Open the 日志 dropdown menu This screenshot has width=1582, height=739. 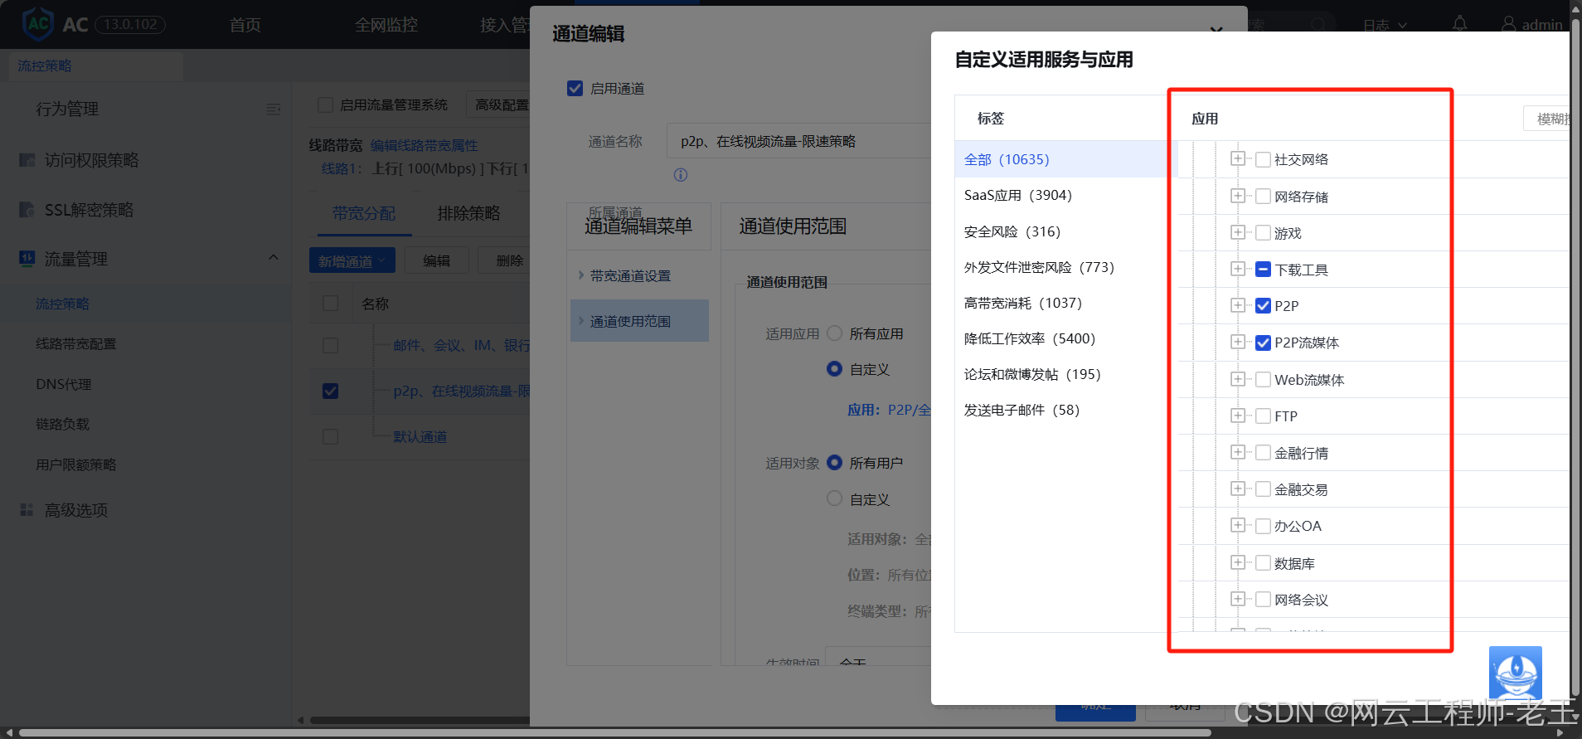1385,25
